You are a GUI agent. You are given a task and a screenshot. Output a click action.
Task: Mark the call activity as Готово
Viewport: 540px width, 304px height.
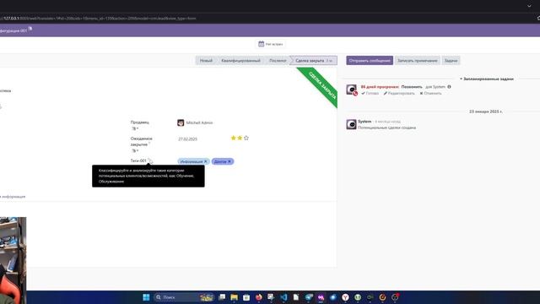pos(370,94)
